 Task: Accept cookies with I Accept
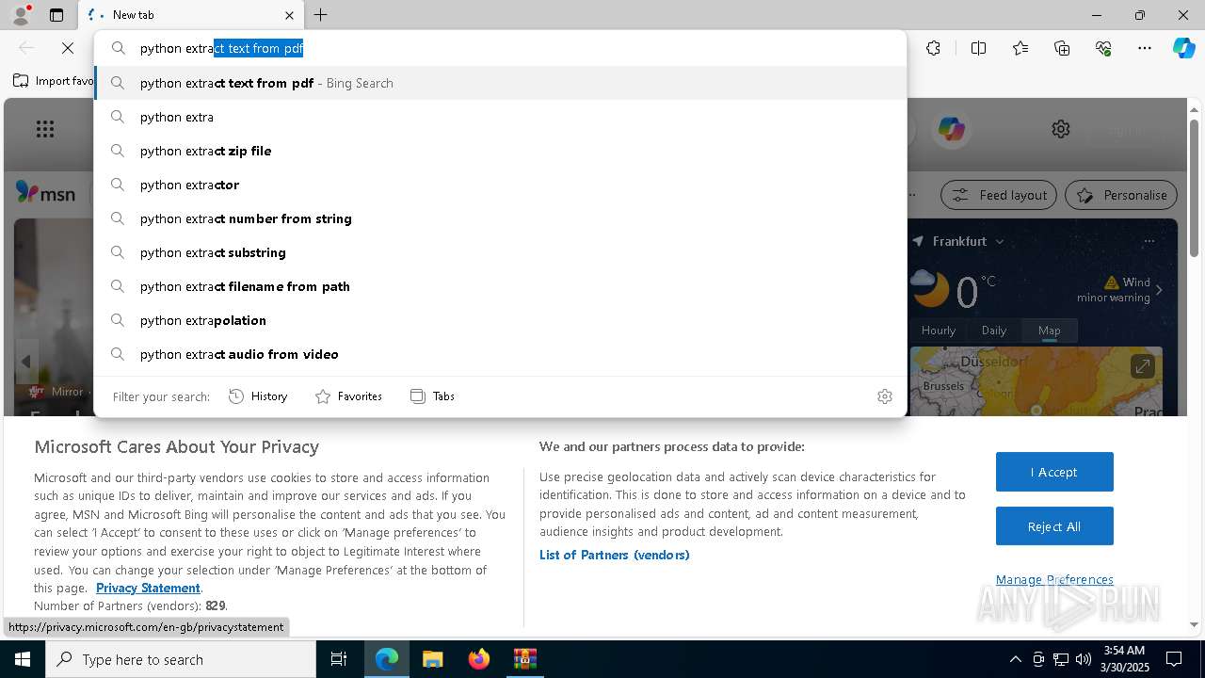(x=1054, y=472)
